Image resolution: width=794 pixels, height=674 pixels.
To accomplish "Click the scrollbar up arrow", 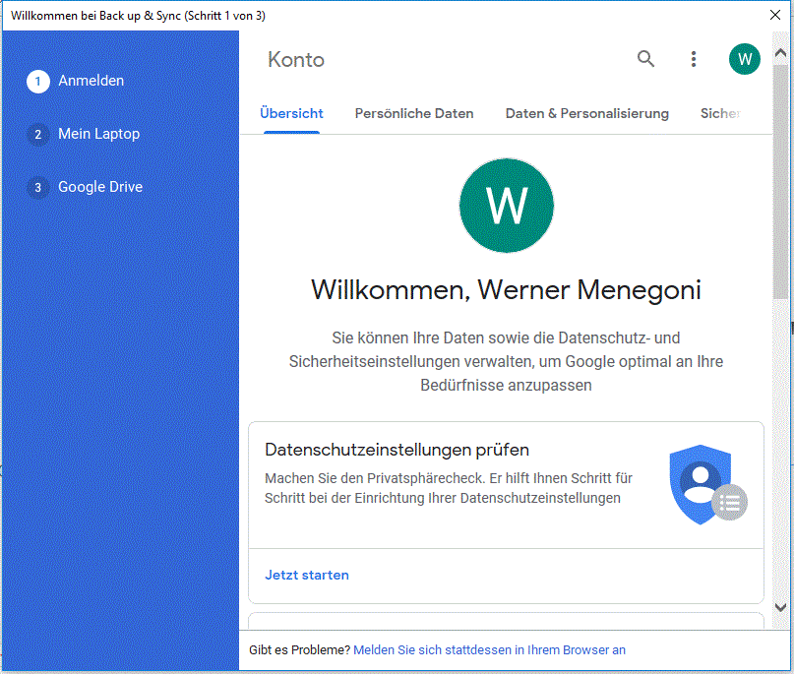I will (x=780, y=53).
